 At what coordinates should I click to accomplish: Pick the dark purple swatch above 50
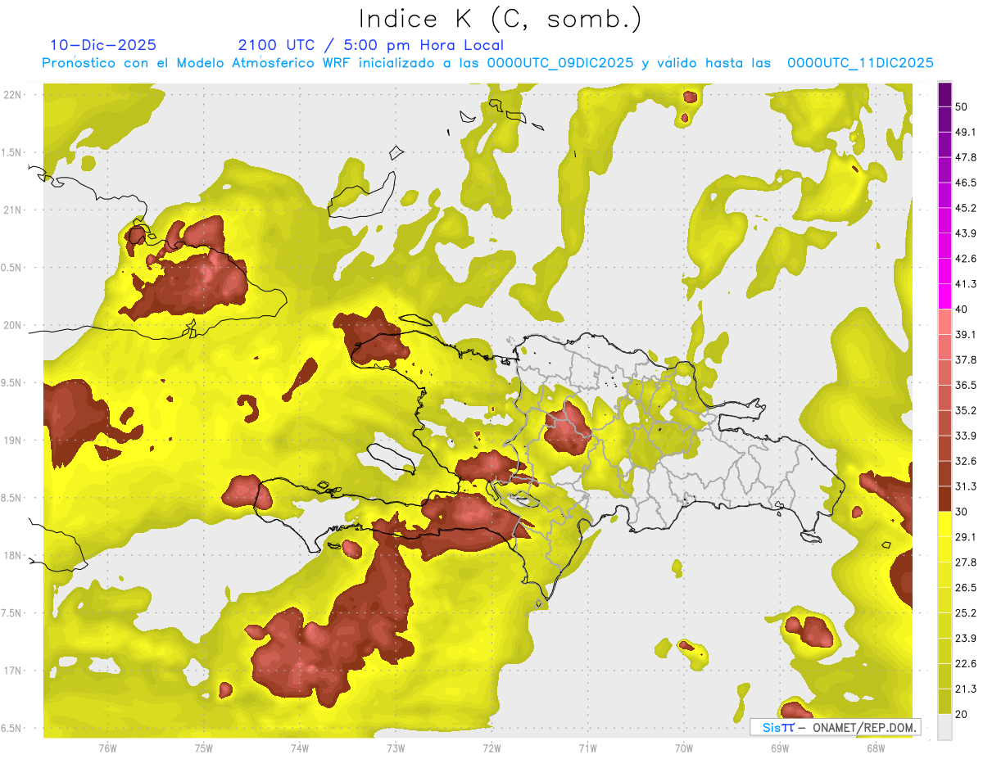coord(944,94)
